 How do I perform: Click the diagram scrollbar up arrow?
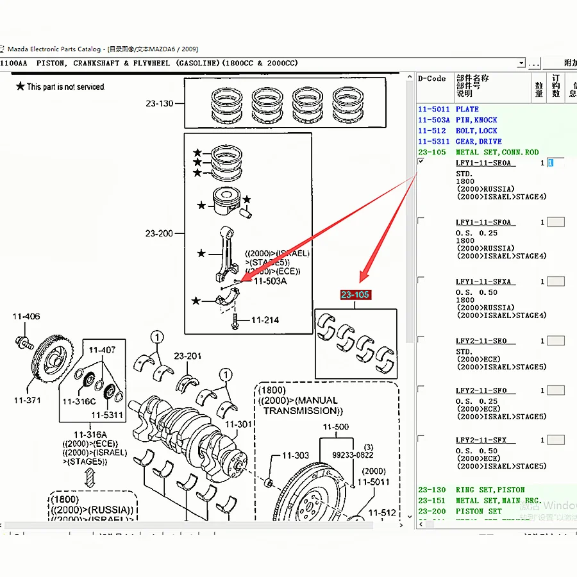click(410, 76)
